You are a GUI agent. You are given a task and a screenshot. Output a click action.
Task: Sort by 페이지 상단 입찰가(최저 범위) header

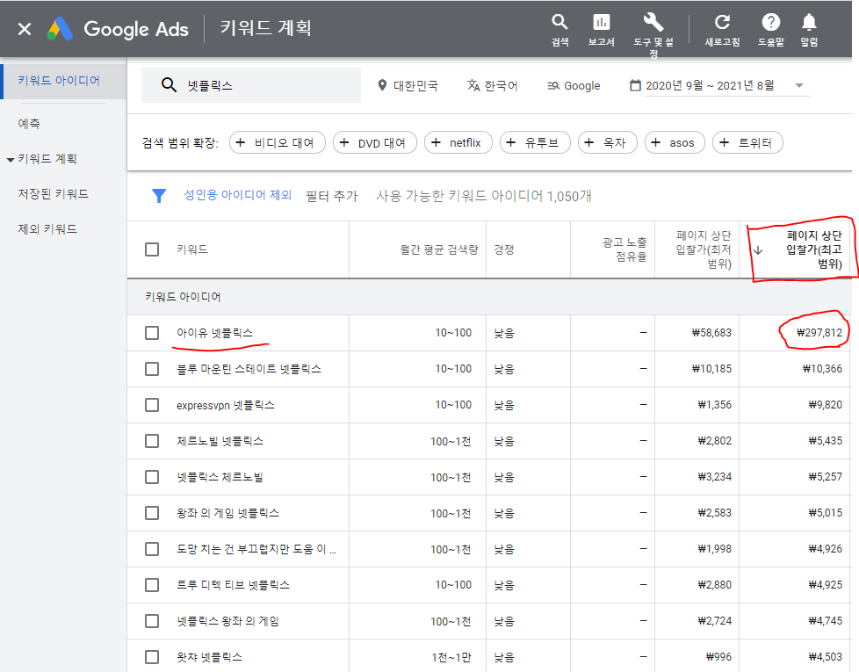[704, 249]
